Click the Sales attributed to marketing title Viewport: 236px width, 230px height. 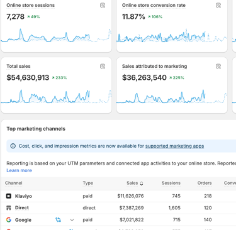coord(155,67)
